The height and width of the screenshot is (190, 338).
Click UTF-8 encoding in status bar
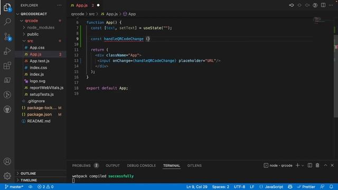click(x=239, y=187)
